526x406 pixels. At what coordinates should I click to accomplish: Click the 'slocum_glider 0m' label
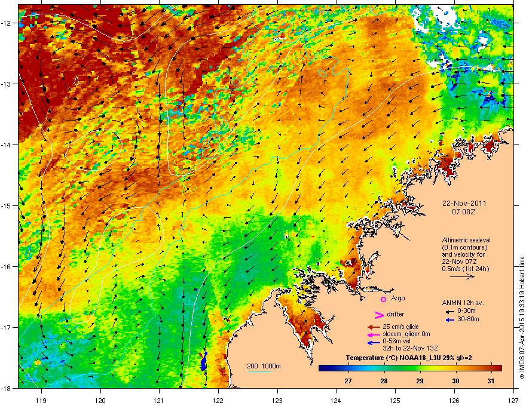406,334
